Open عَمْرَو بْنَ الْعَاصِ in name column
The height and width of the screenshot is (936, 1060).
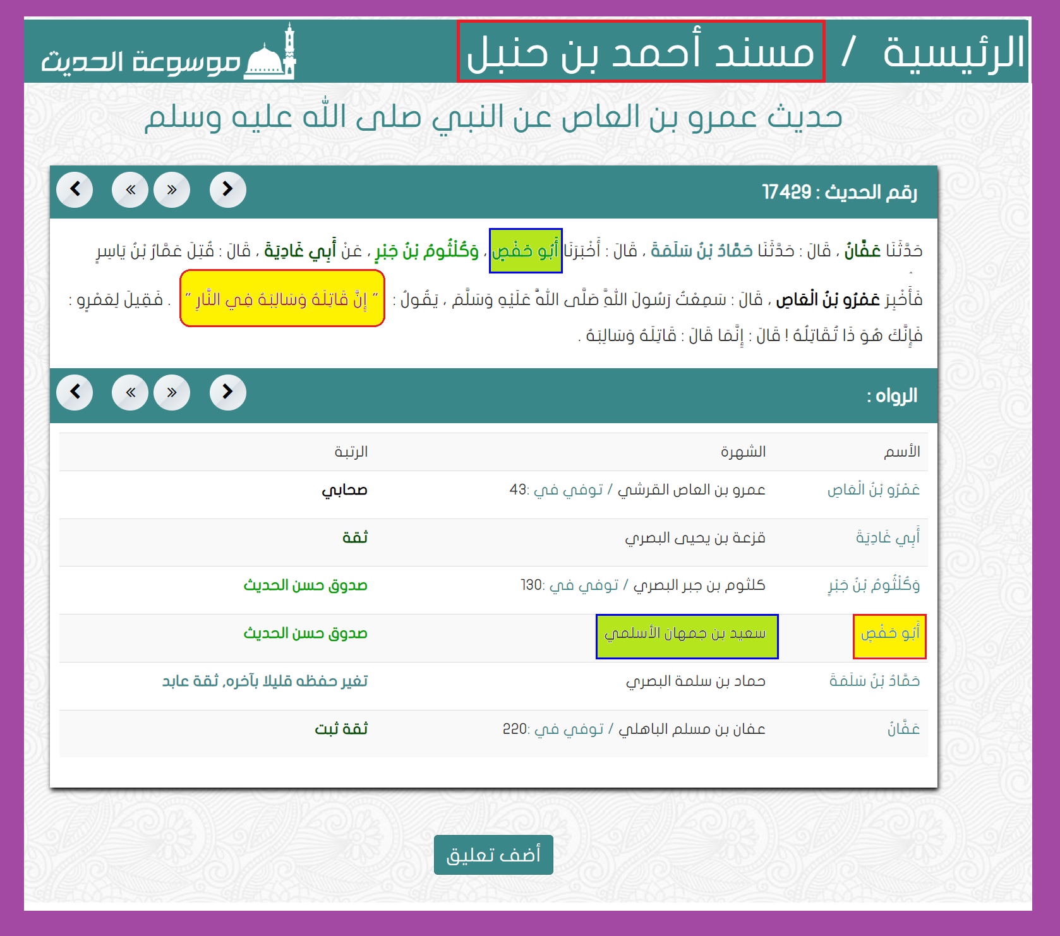coord(874,490)
